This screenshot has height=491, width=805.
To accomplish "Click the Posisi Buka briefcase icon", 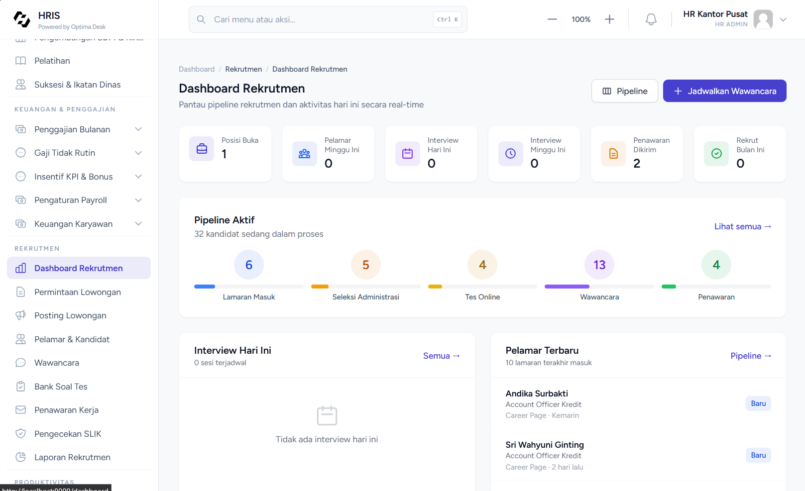I will click(x=202, y=149).
